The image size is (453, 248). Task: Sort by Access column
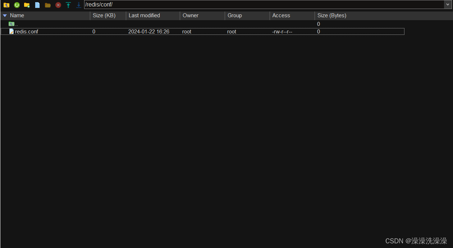click(292, 15)
